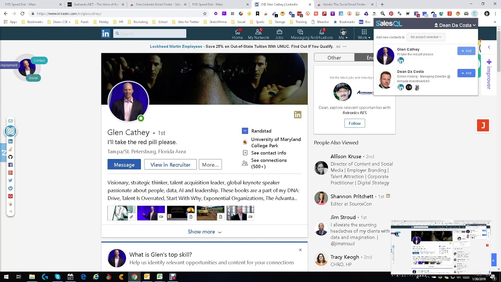Click Glen Cathey's profile photo
The width and height of the screenshot is (501, 282).
pyautogui.click(x=128, y=102)
